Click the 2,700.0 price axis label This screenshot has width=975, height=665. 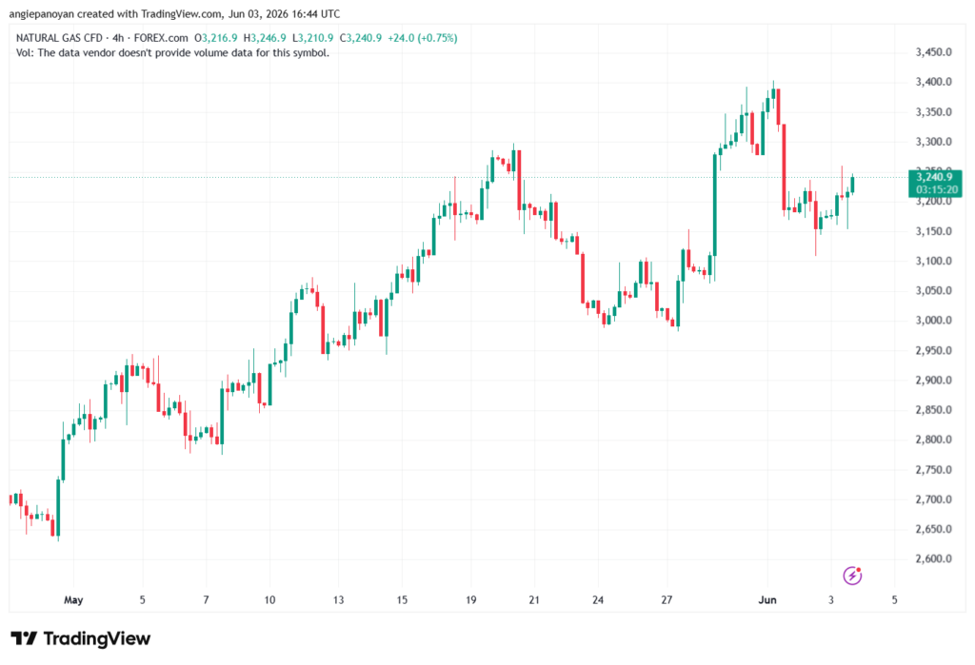(x=933, y=499)
